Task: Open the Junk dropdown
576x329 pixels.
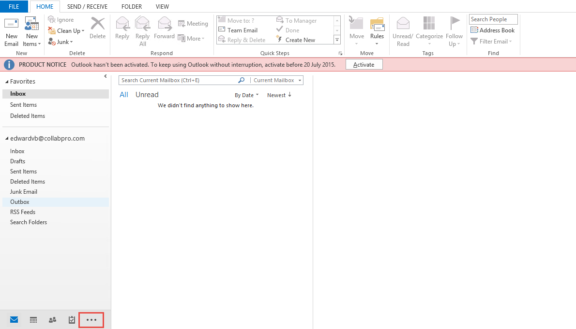Action: click(61, 42)
